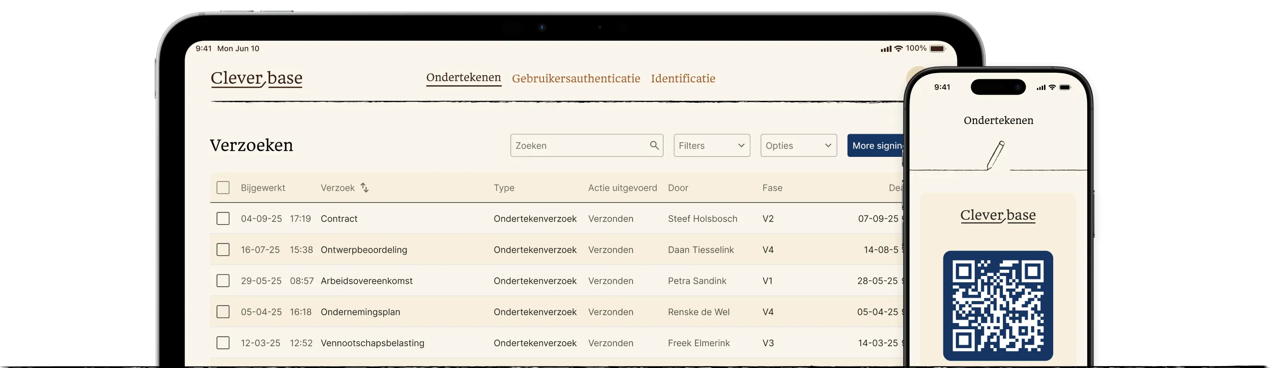Open the Filters dropdown
Screen dimensions: 1272x368
tap(711, 146)
